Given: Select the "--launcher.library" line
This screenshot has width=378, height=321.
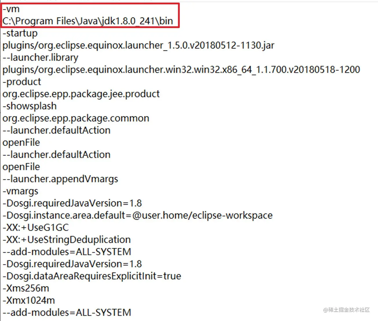Looking at the screenshot, I should click(40, 58).
